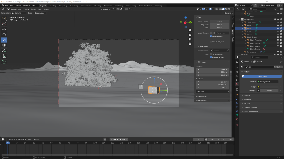Hide Bush1 with its eye icon
284x159 pixels.
coord(278,25)
